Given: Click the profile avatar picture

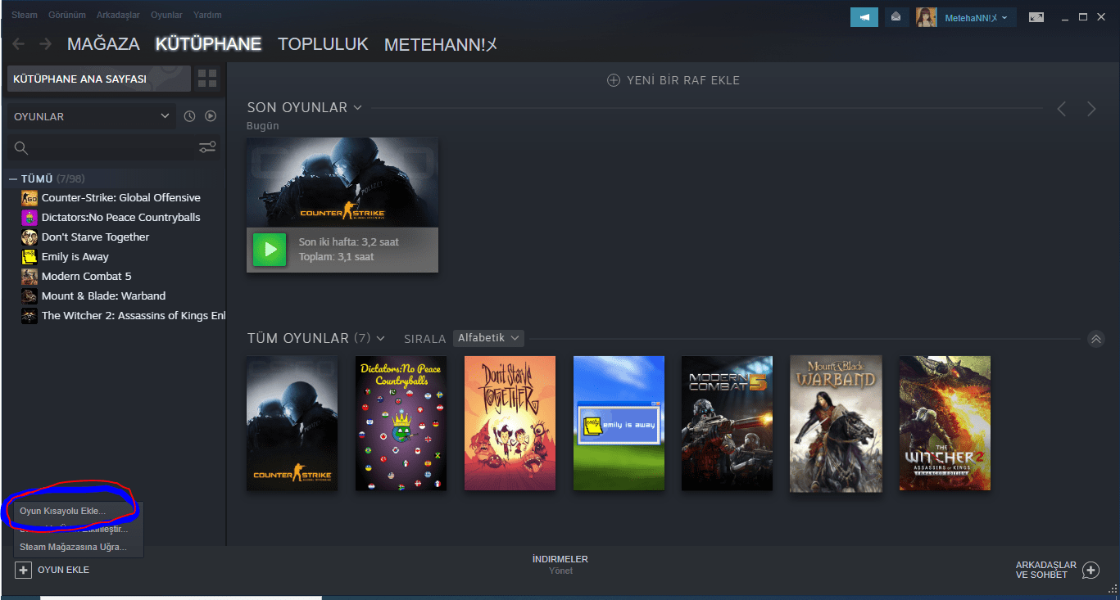Looking at the screenshot, I should [927, 16].
